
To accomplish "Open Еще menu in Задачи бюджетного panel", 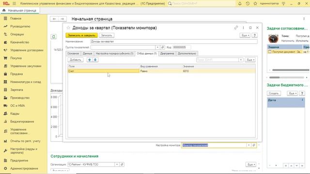I will pyautogui.click(x=292, y=93).
